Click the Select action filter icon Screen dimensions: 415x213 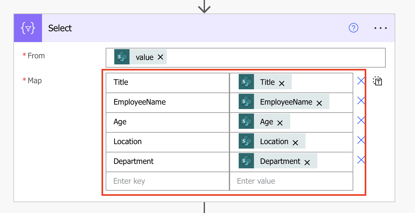pos(28,28)
